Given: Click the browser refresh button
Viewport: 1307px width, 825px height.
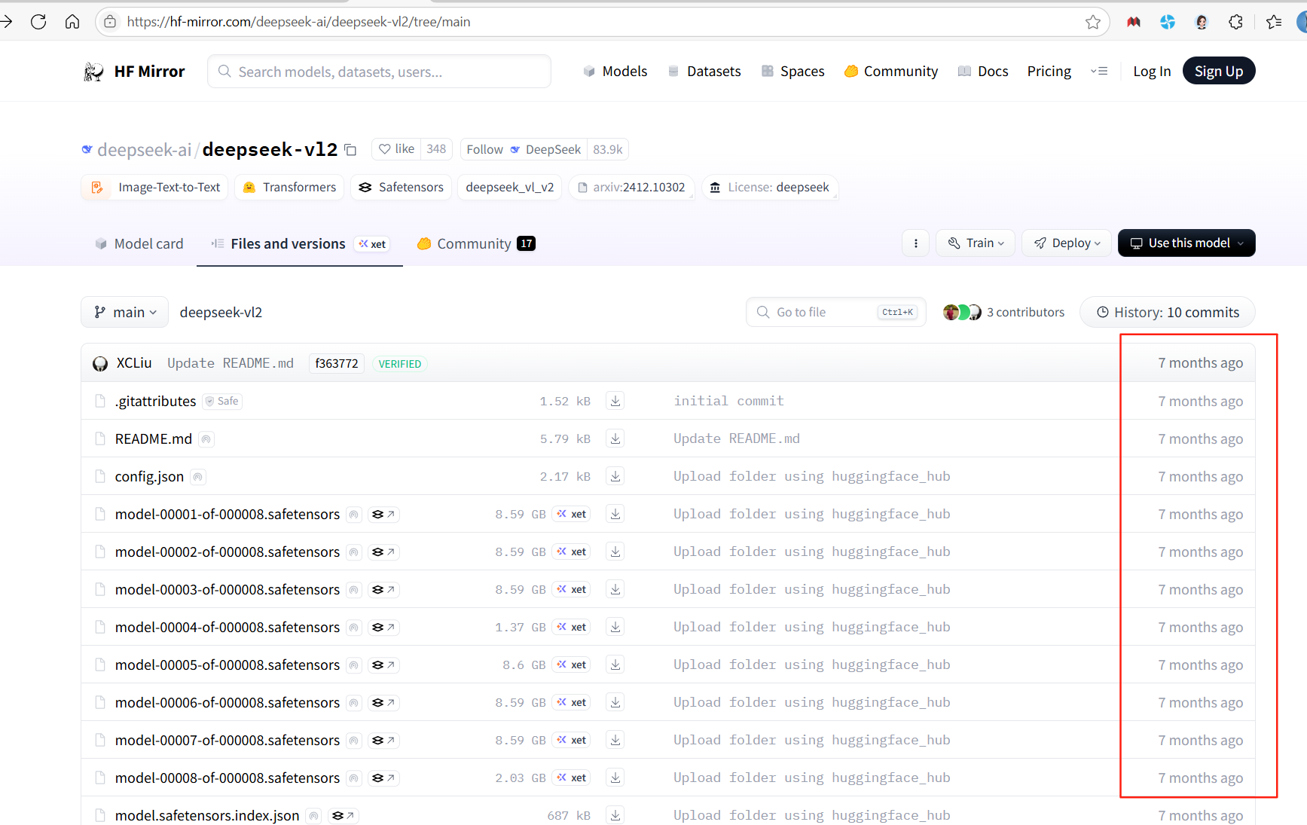Looking at the screenshot, I should [x=38, y=22].
